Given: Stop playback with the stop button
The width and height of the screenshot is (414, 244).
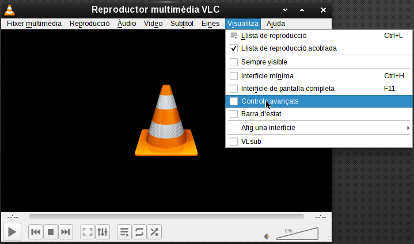Looking at the screenshot, I should click(x=51, y=232).
